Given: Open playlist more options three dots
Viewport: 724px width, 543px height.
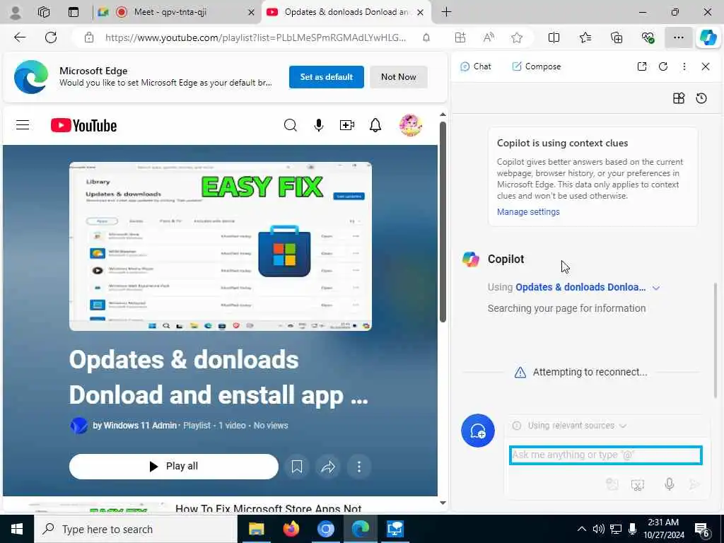Looking at the screenshot, I should point(358,467).
